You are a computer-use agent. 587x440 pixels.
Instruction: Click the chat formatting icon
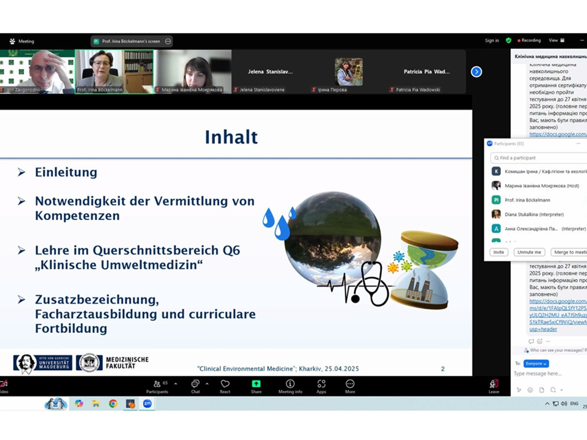(518, 390)
